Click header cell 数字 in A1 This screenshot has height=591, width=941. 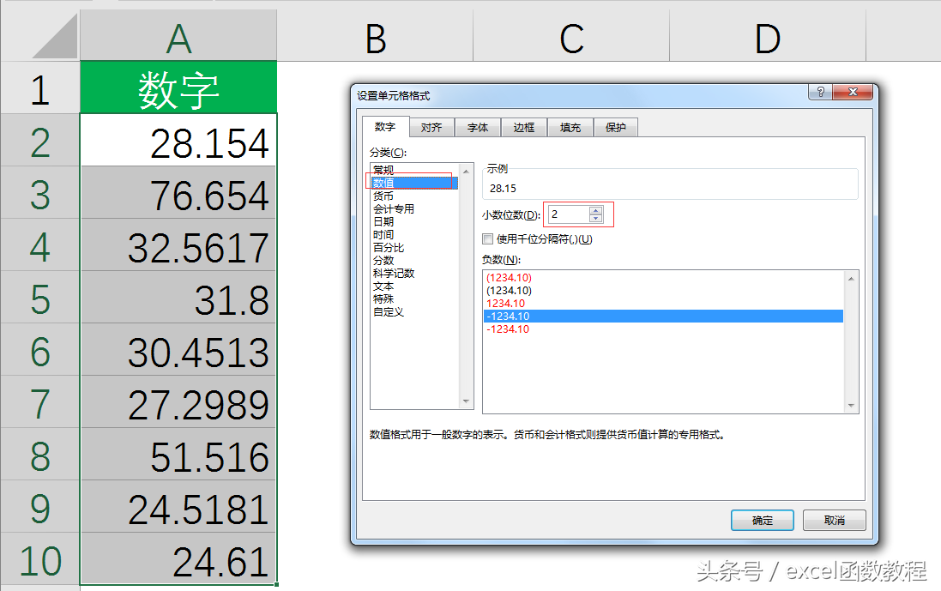point(178,89)
